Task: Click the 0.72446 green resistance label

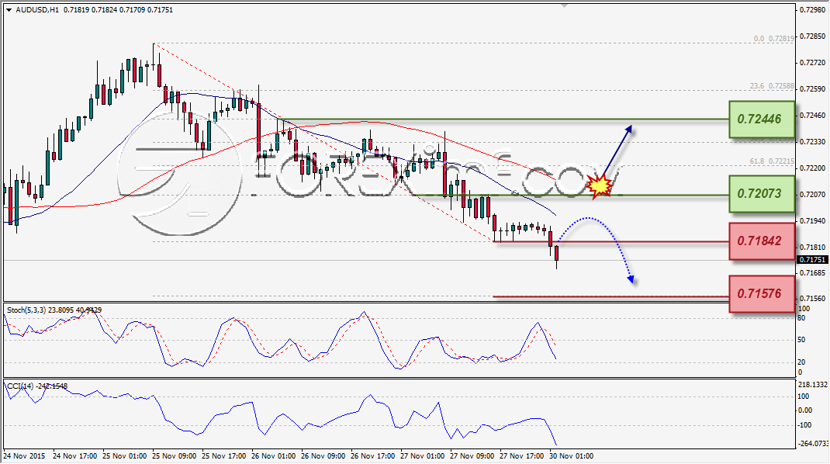Action: [x=761, y=119]
